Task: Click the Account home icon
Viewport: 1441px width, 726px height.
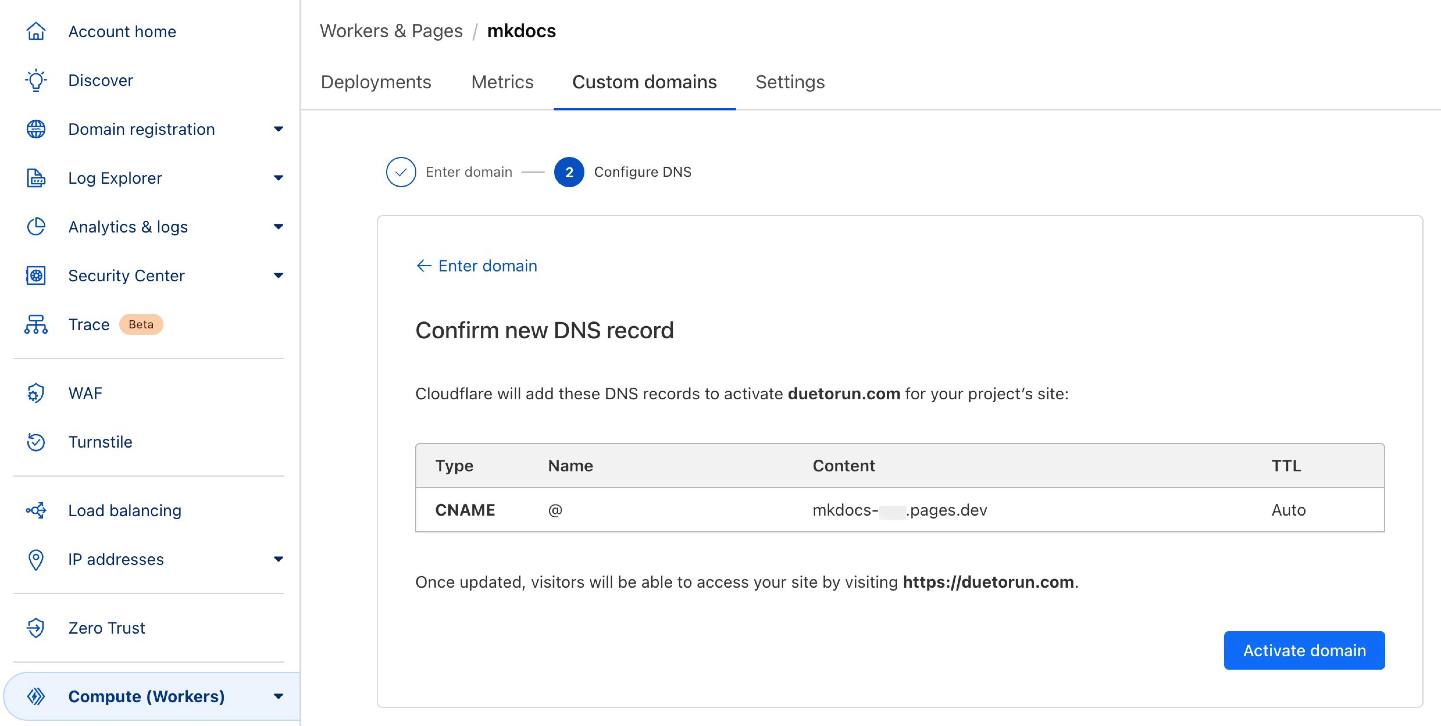Action: pos(36,31)
